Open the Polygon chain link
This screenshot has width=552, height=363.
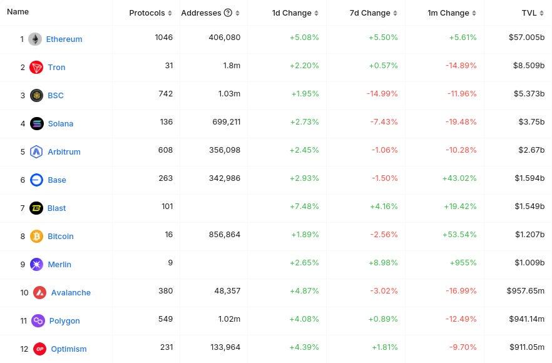(64, 320)
